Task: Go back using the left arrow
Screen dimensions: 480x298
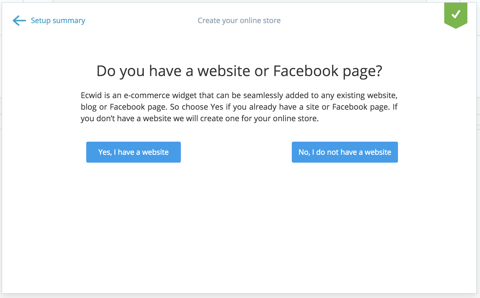Action: pyautogui.click(x=19, y=20)
